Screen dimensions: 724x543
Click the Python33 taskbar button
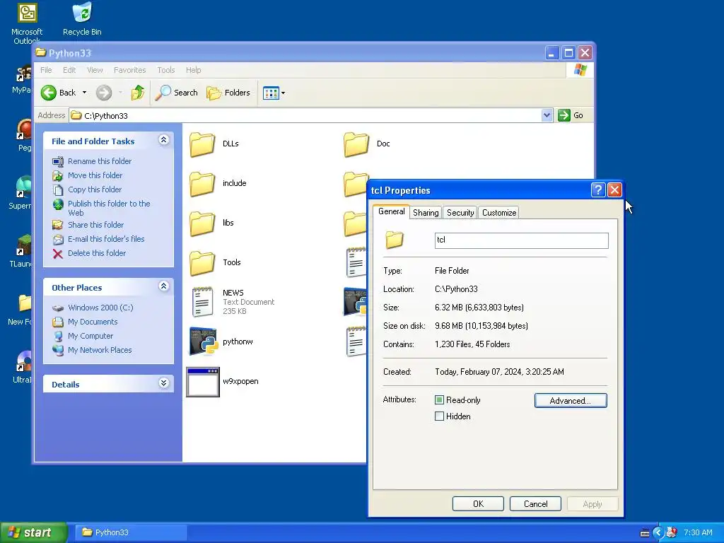pyautogui.click(x=131, y=532)
